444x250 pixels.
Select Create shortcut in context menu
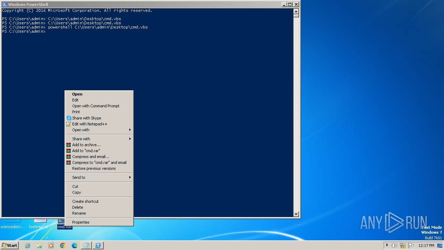(x=99, y=201)
